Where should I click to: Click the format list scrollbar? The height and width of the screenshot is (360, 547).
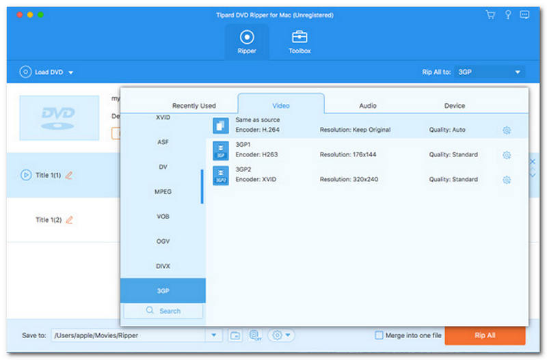click(202, 186)
